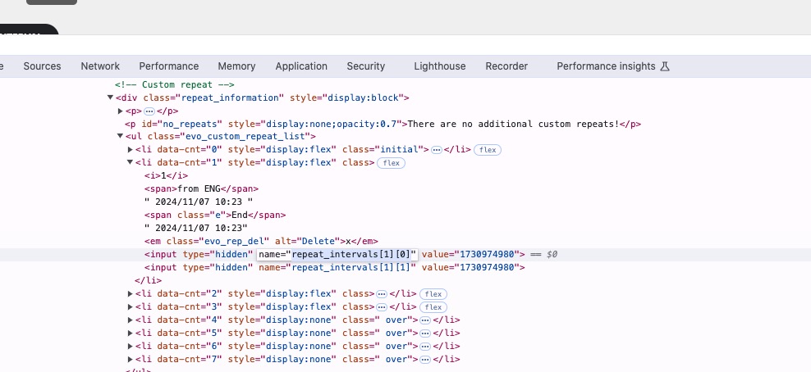Click the edited name="repeat_intervals[1][0]" attribute field

pyautogui.click(x=337, y=254)
